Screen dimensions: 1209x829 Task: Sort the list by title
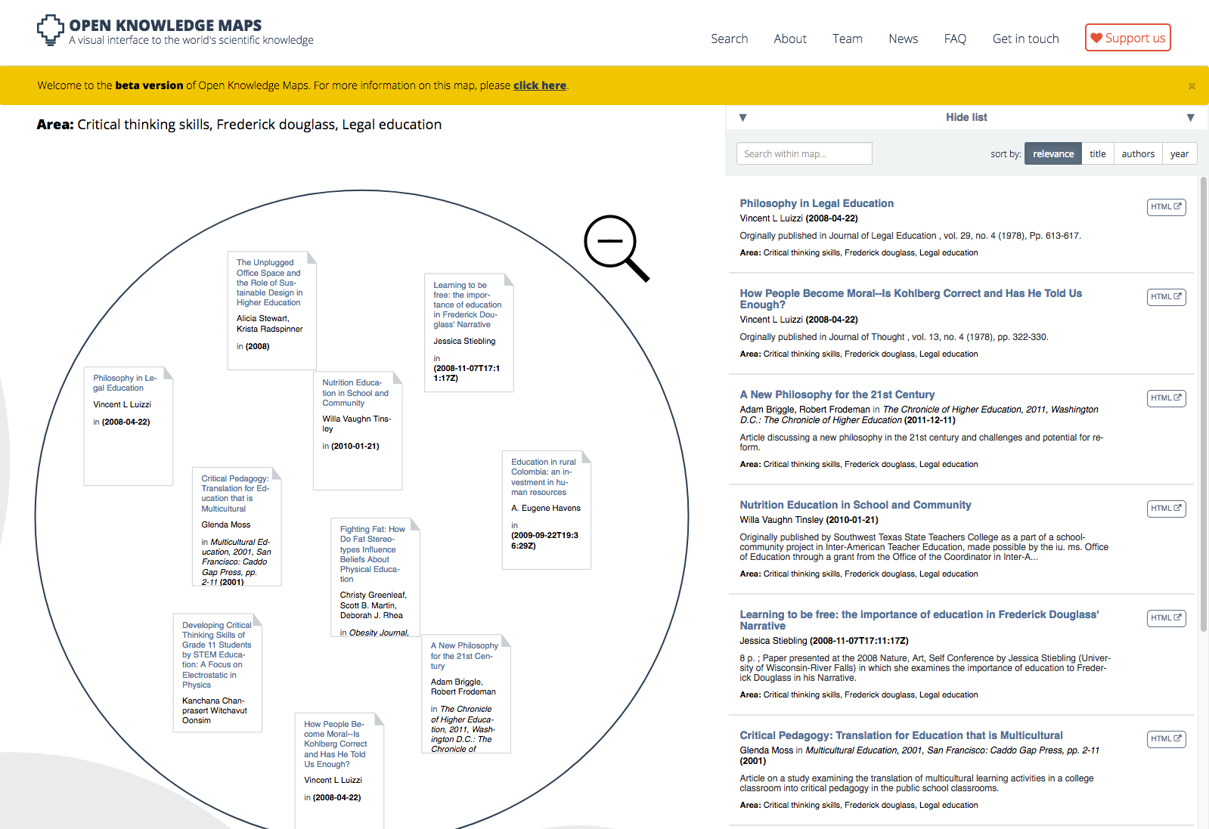tap(1098, 153)
